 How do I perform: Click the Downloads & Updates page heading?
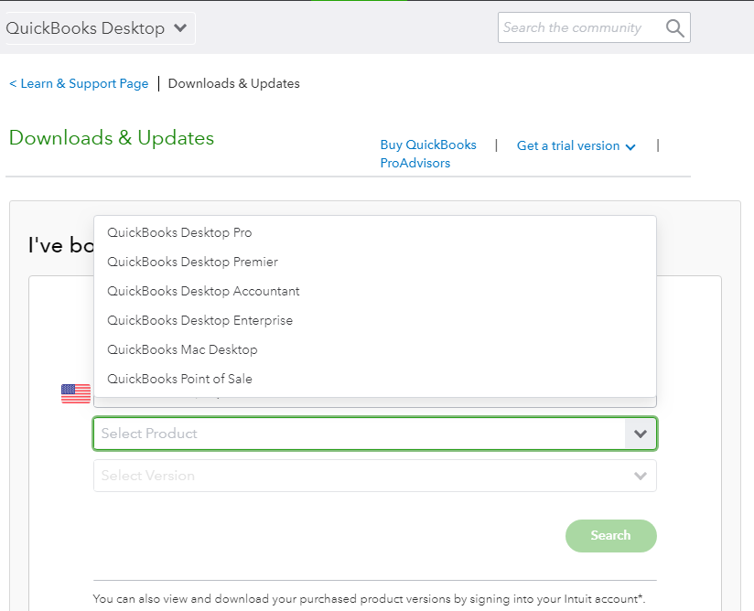pyautogui.click(x=112, y=138)
